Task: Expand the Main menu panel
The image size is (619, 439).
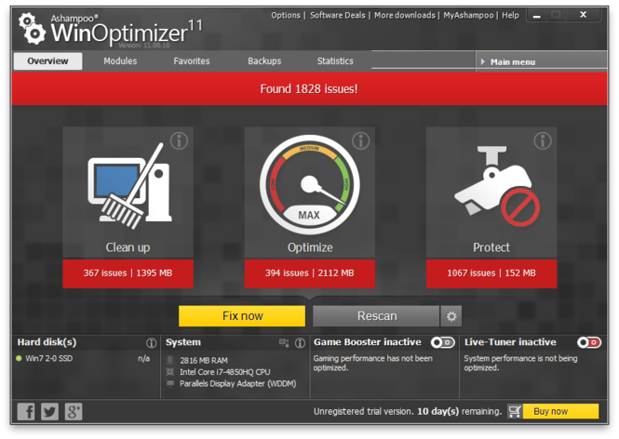Action: click(x=541, y=61)
